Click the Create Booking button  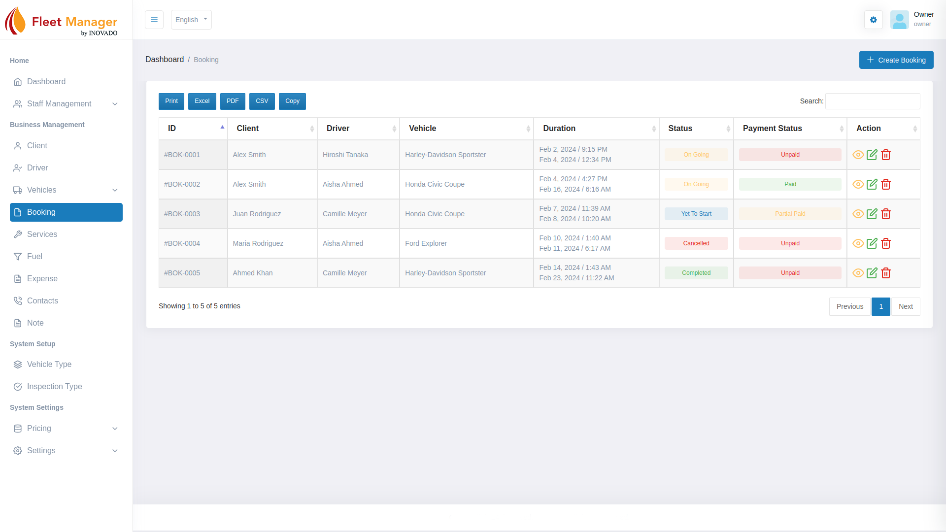pyautogui.click(x=896, y=60)
